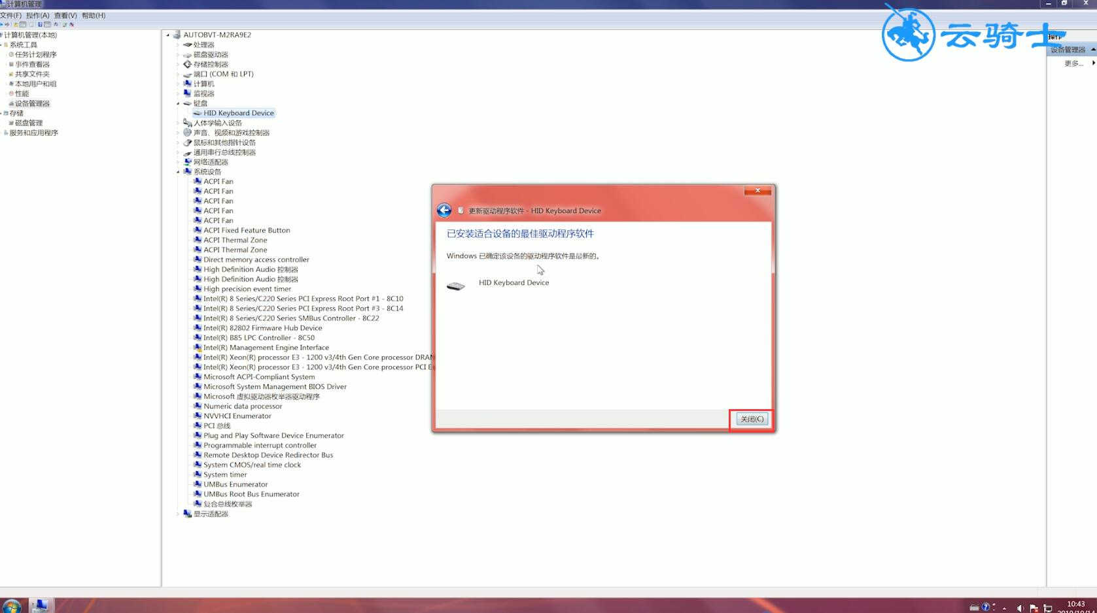The height and width of the screenshot is (613, 1097).
Task: Select High precision event timer
Action: click(x=247, y=289)
